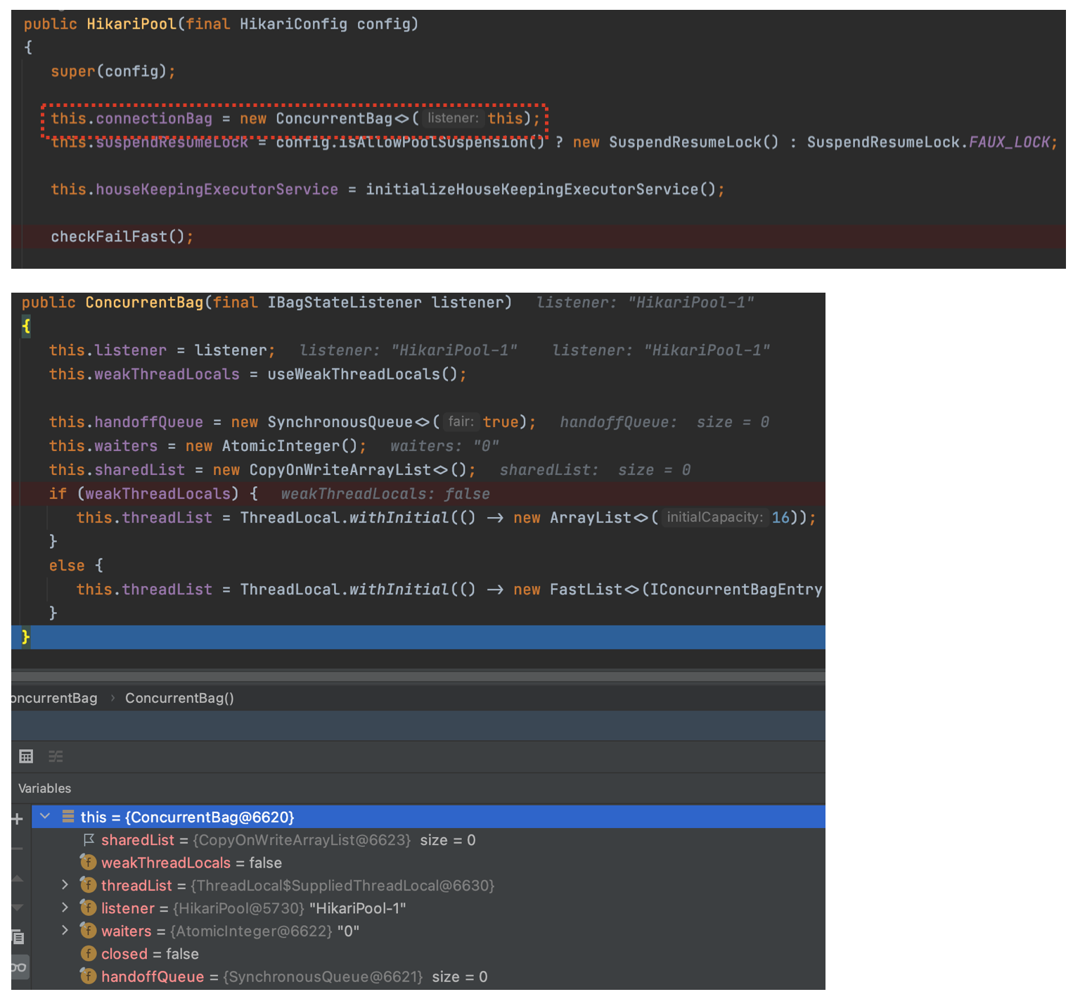Click the 'listener:' parameter hint in HikariPool

[453, 118]
